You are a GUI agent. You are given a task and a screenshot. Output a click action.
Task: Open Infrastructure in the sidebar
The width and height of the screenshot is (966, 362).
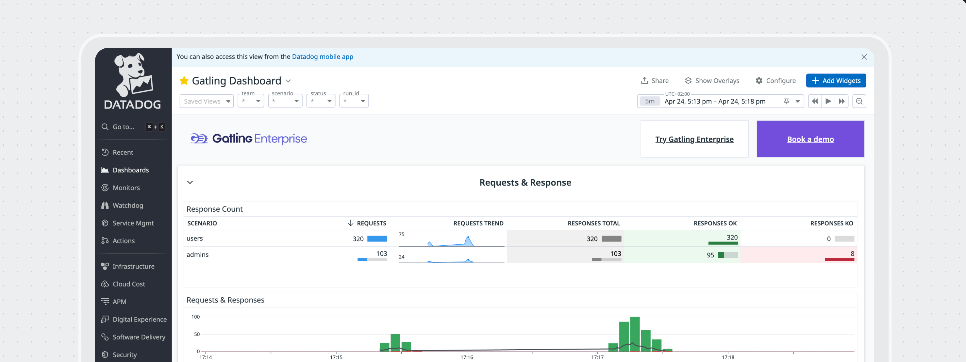click(x=133, y=266)
